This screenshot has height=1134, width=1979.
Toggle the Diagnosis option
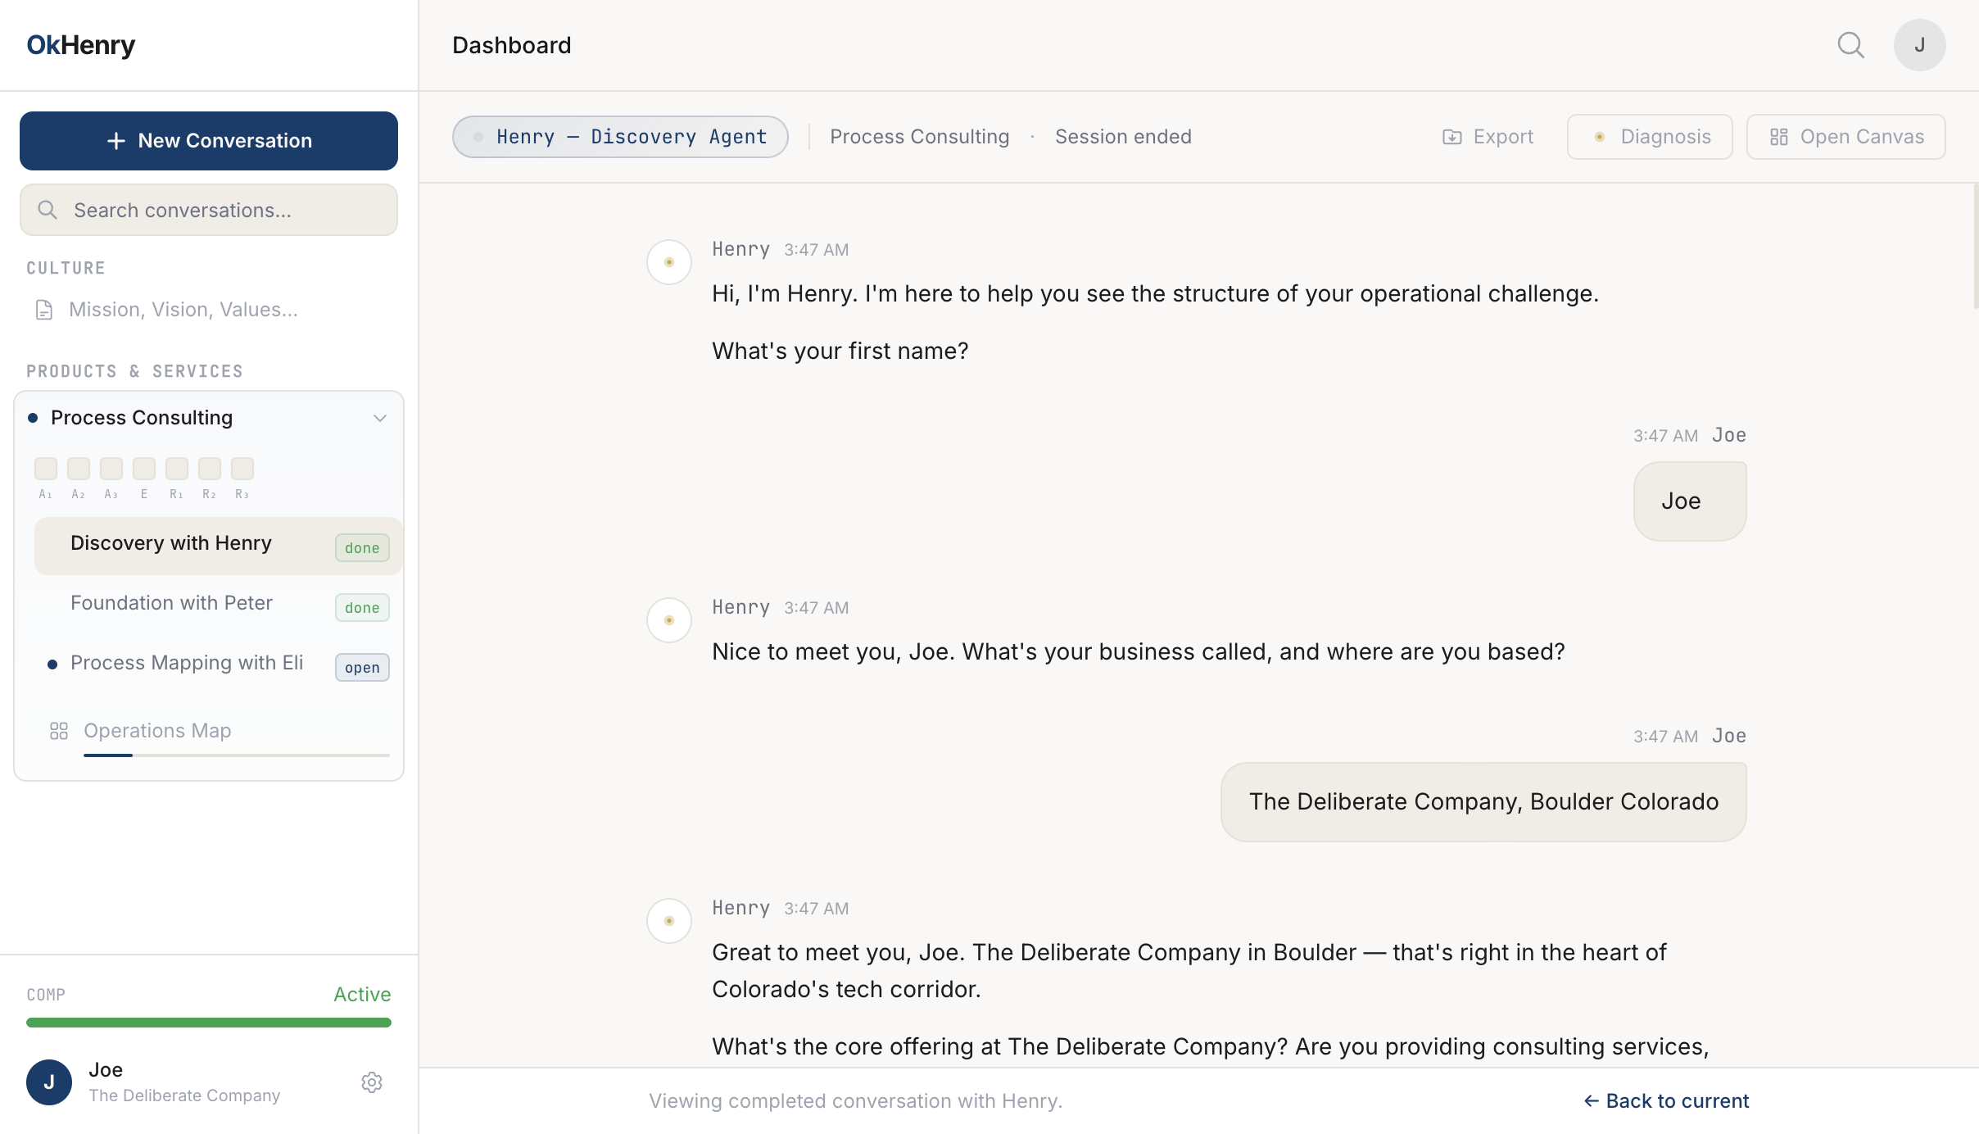[x=1648, y=137]
